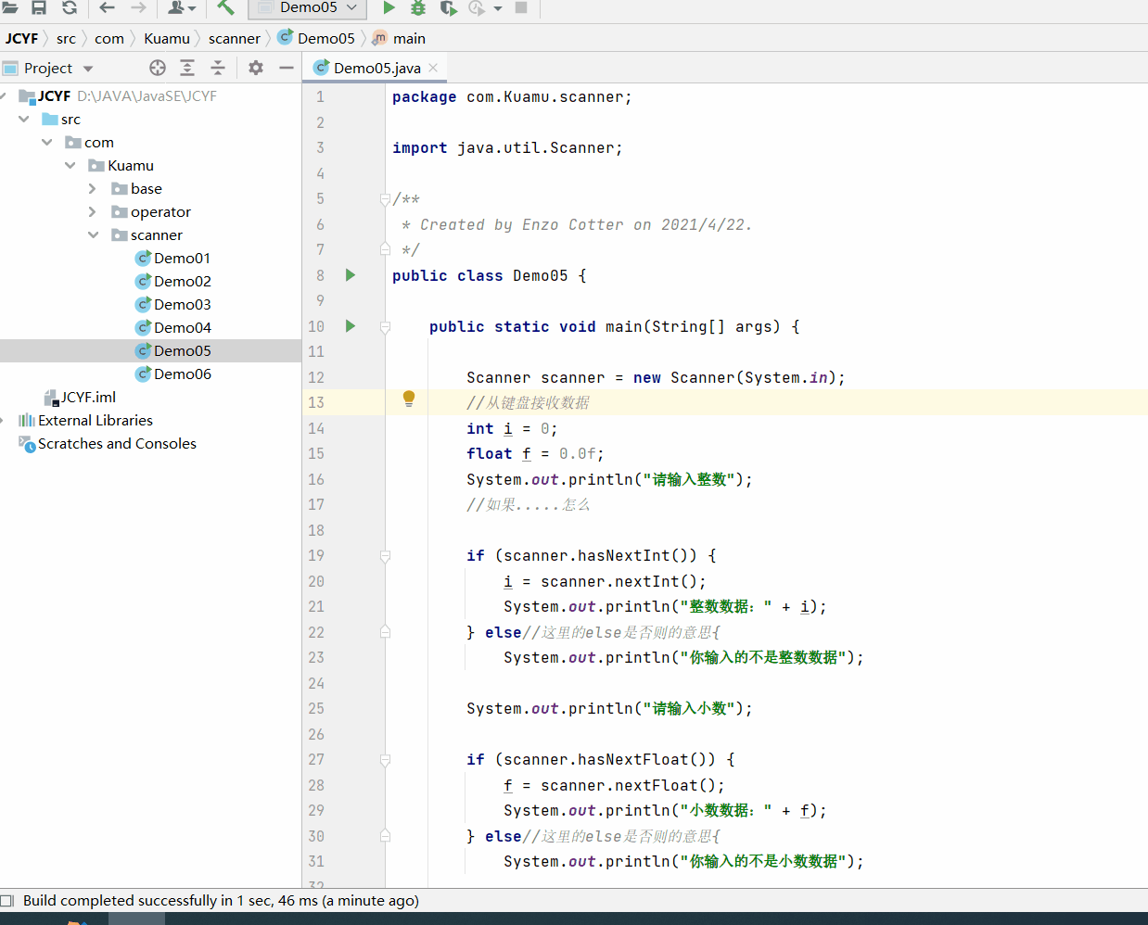Open the Demo05 run configuration dropdown

(x=308, y=7)
